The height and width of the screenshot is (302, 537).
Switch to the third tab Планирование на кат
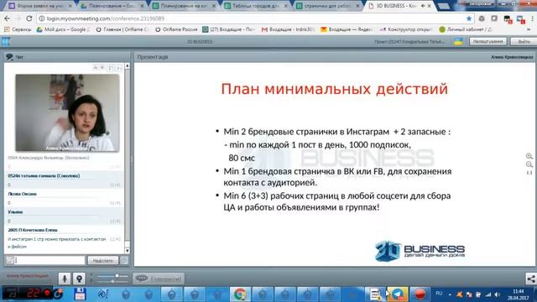[x=185, y=6]
